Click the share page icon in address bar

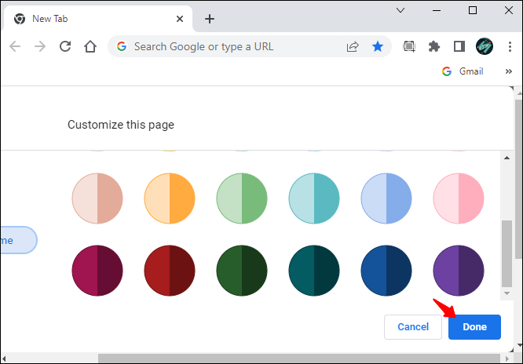click(x=353, y=46)
